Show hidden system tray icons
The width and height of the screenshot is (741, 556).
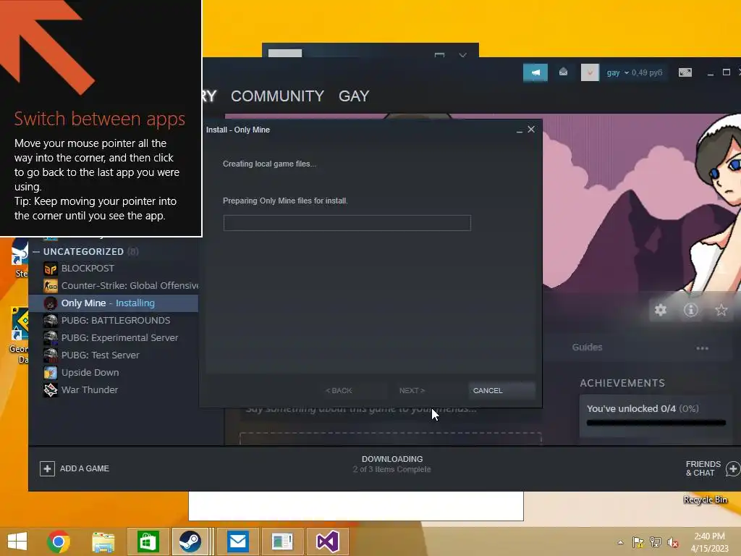620,542
